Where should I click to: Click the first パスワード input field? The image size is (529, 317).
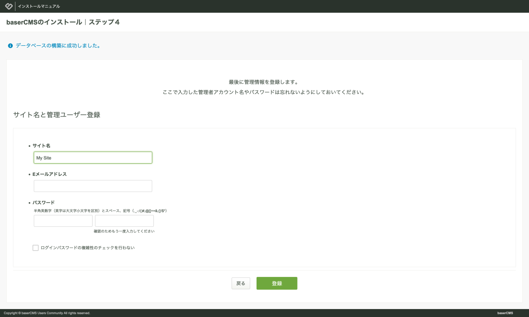(x=63, y=221)
